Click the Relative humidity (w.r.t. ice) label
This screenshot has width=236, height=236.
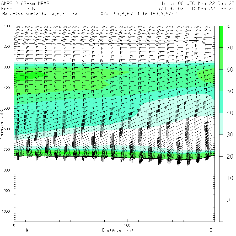click(41, 14)
